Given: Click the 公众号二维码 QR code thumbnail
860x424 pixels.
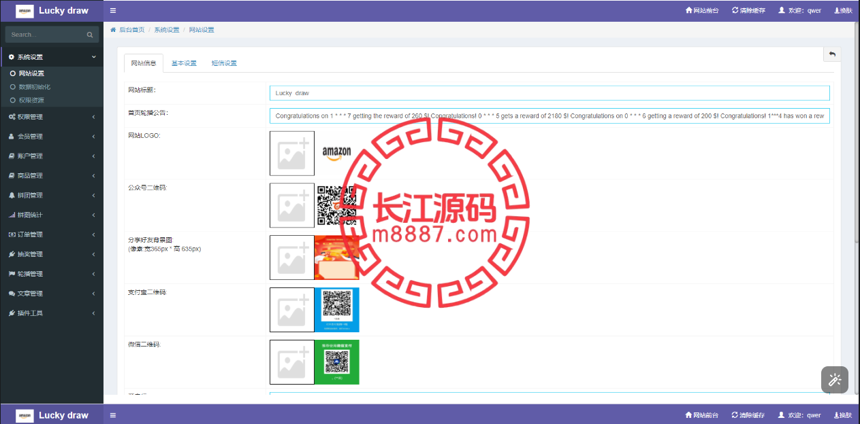Looking at the screenshot, I should point(336,205).
